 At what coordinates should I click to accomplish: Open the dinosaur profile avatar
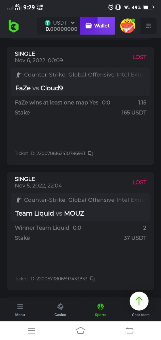tap(128, 26)
